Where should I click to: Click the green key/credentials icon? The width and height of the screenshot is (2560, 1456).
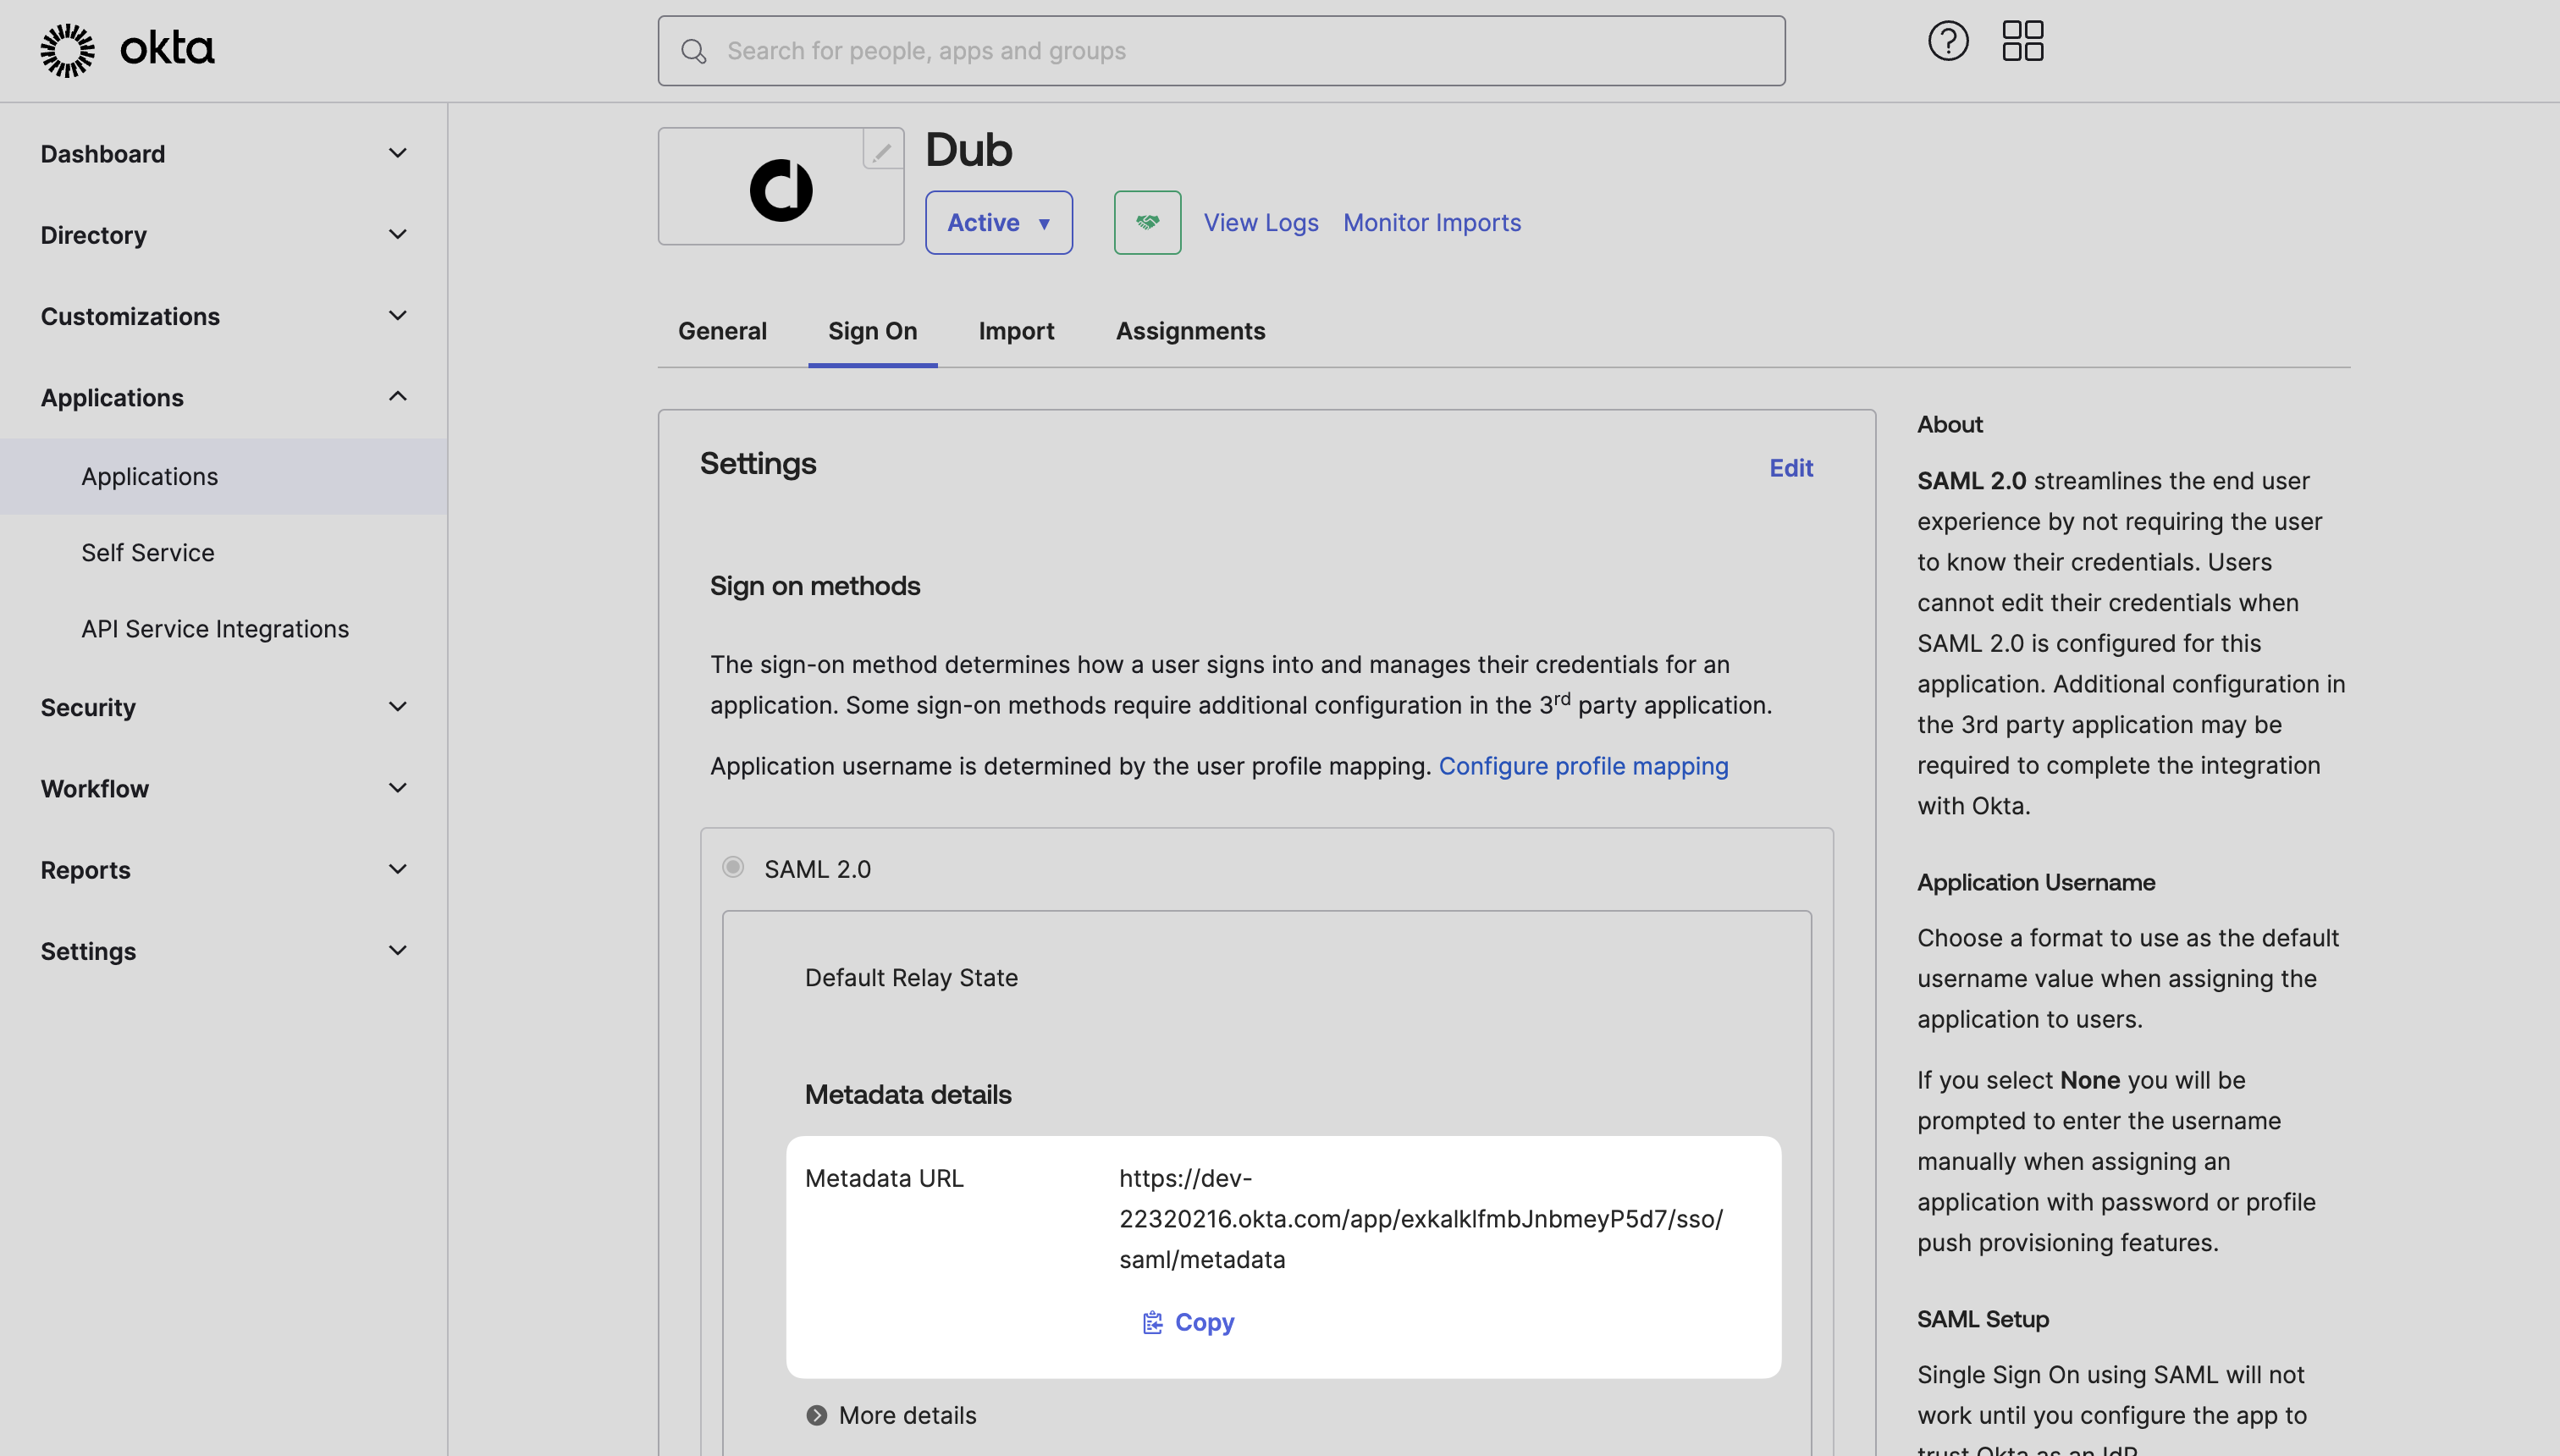coord(1148,222)
